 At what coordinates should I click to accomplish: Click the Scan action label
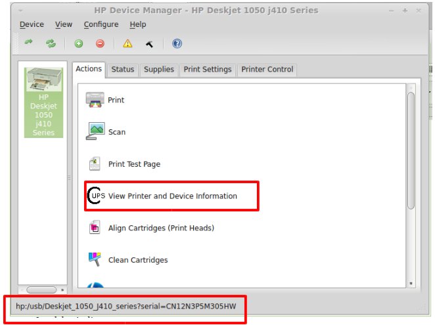(x=117, y=132)
